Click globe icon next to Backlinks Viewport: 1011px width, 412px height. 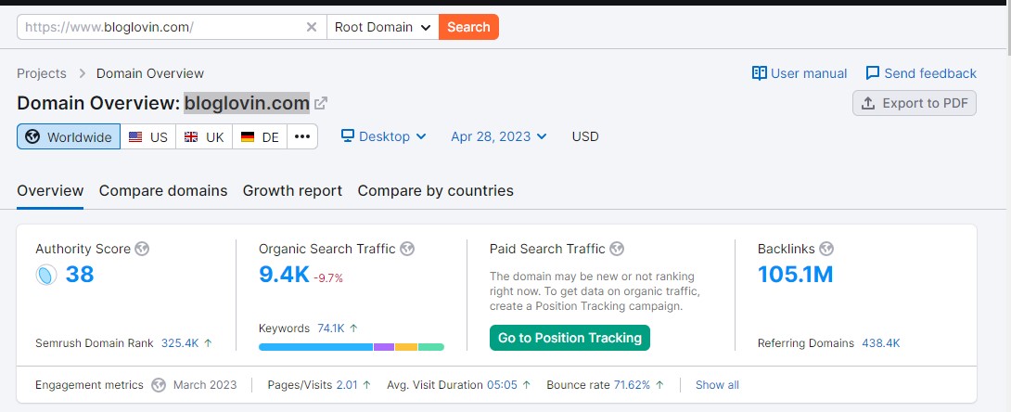pos(826,249)
